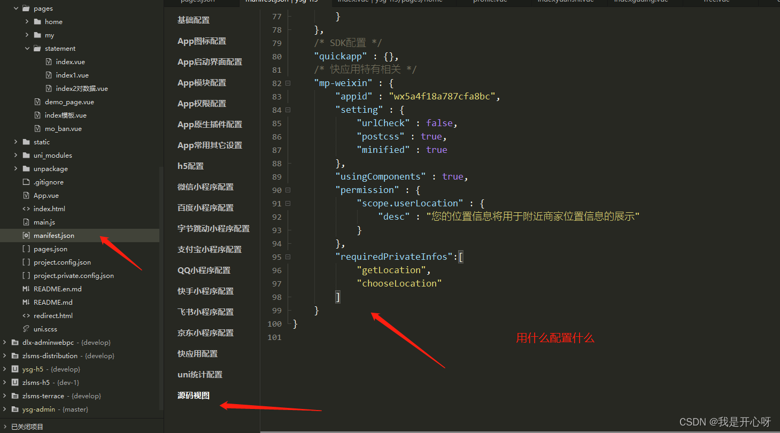Click line number 96 in the gutter

(x=276, y=270)
